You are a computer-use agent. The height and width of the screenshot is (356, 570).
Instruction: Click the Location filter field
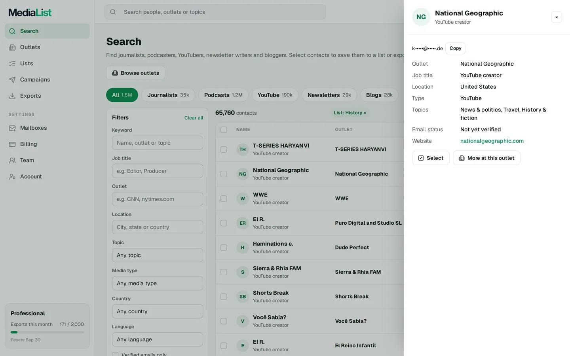[158, 227]
